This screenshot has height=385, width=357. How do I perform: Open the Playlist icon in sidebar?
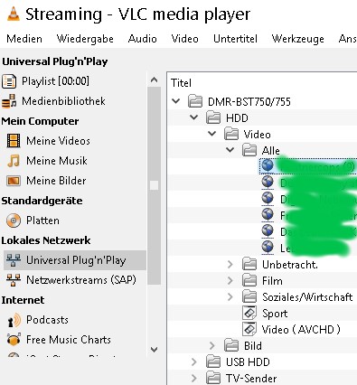click(9, 81)
